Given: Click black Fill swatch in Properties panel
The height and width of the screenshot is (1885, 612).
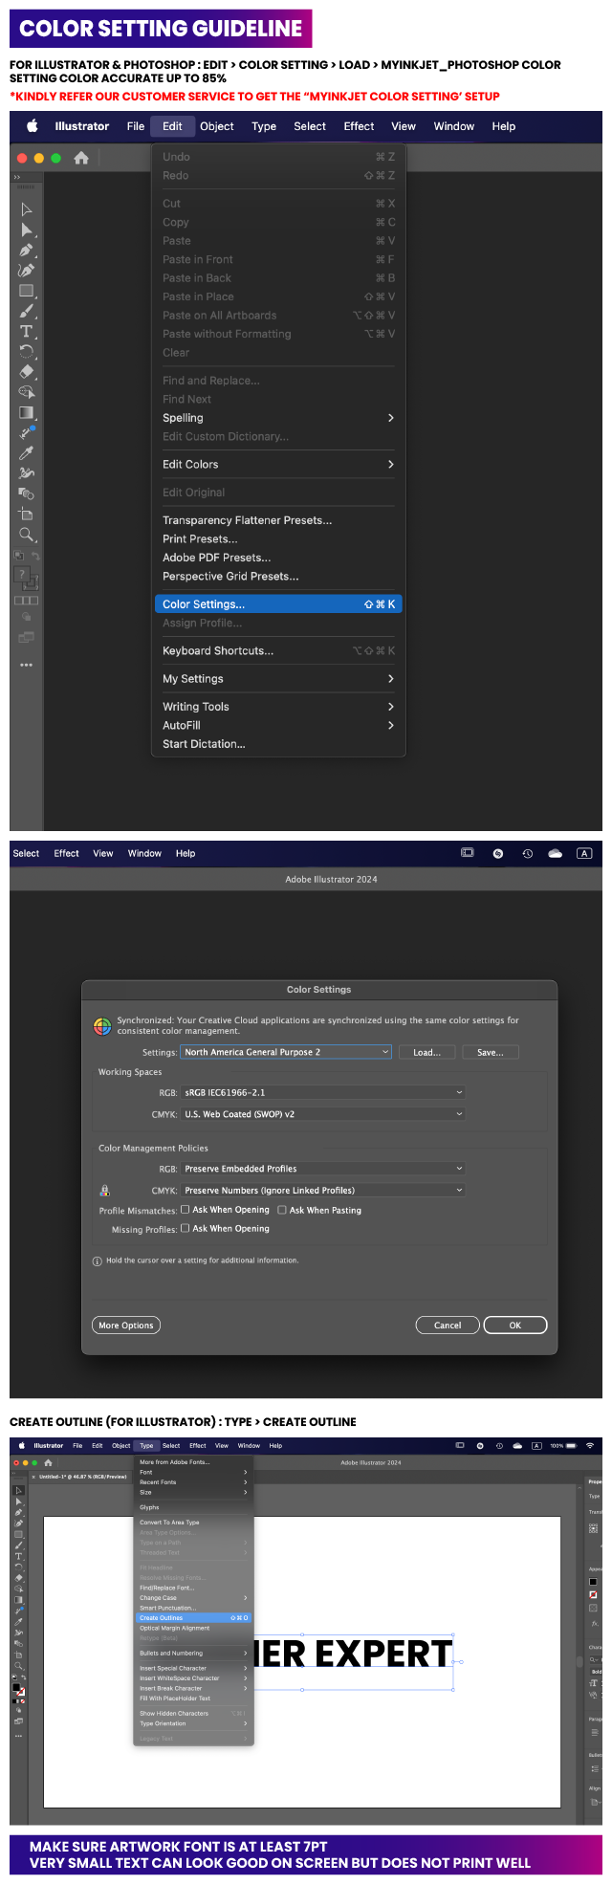Looking at the screenshot, I should point(593,1582).
